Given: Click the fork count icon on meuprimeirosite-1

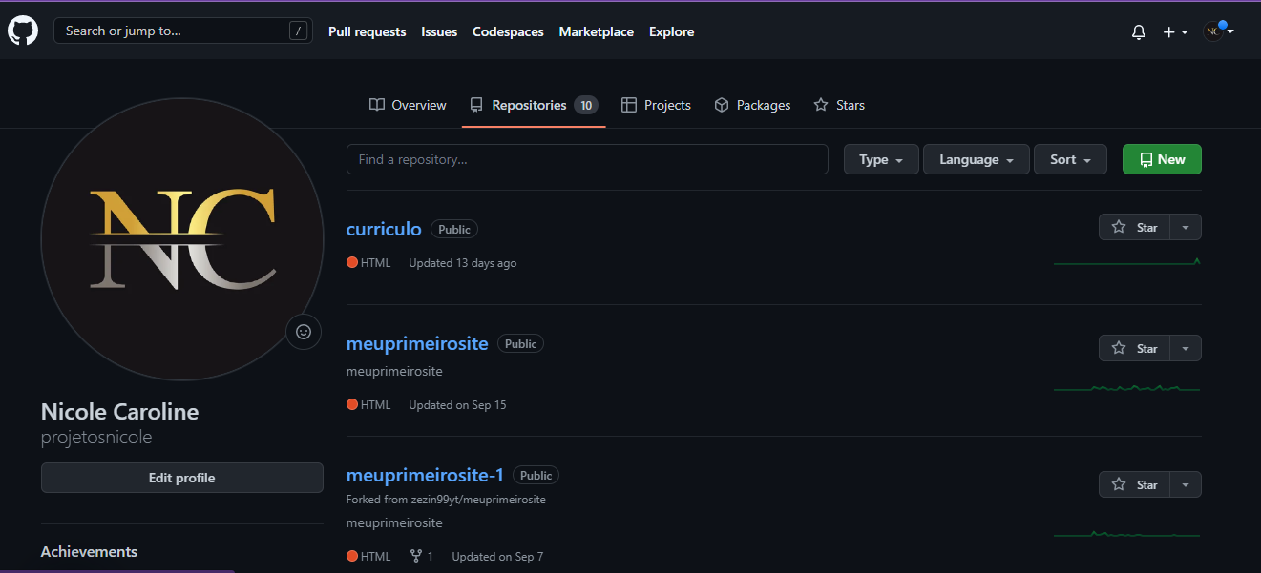Looking at the screenshot, I should tap(416, 556).
